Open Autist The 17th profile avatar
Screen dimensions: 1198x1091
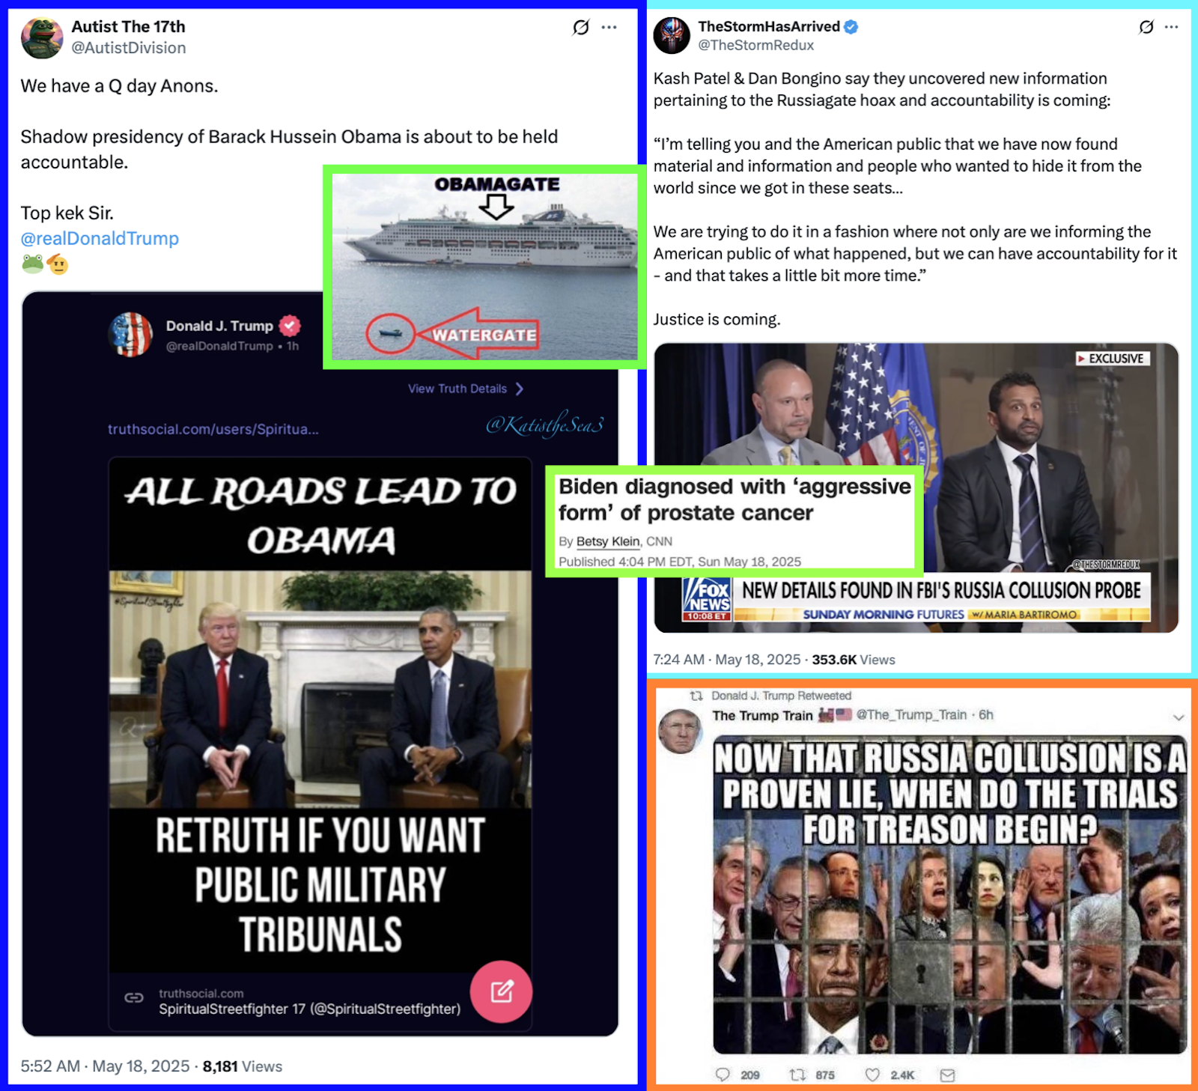(x=42, y=37)
